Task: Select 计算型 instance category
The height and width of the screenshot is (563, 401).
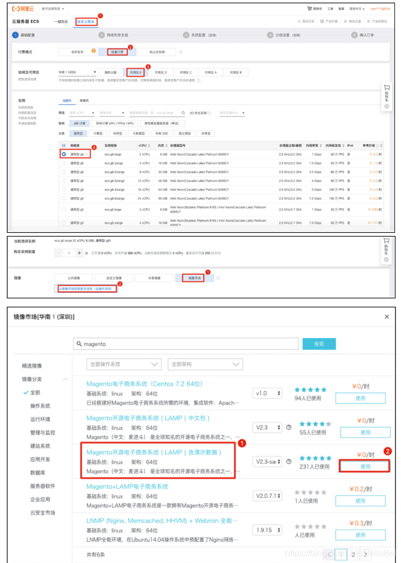Action: [97, 133]
